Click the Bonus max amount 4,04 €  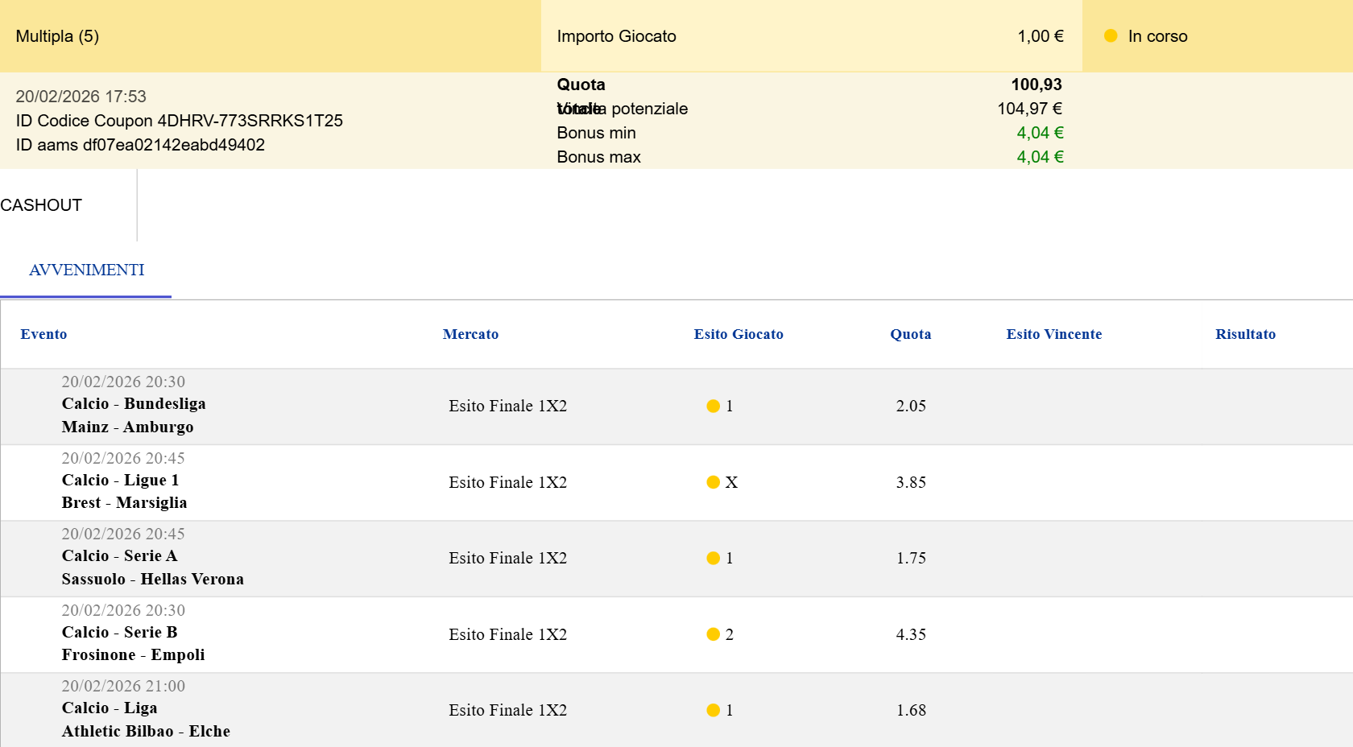pos(1039,157)
